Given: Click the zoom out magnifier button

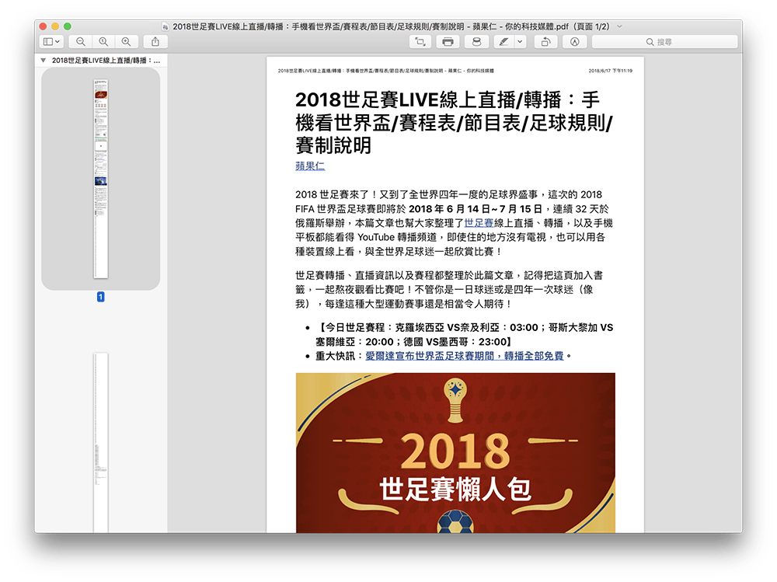Looking at the screenshot, I should point(81,41).
